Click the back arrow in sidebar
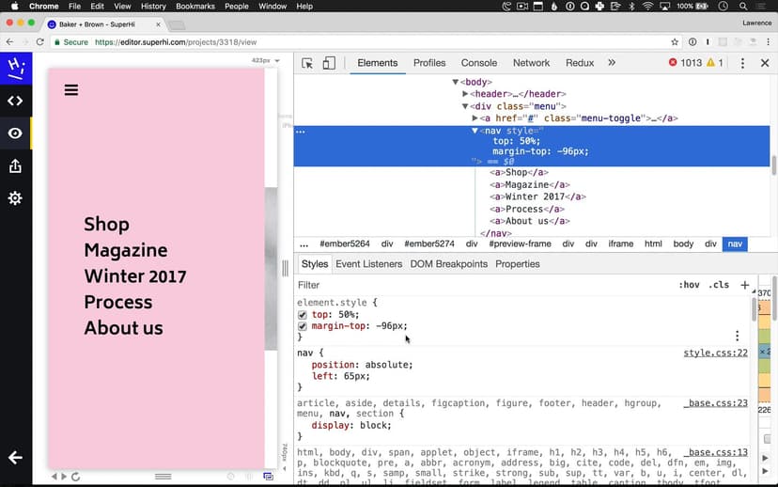The height and width of the screenshot is (487, 778). coord(15,458)
